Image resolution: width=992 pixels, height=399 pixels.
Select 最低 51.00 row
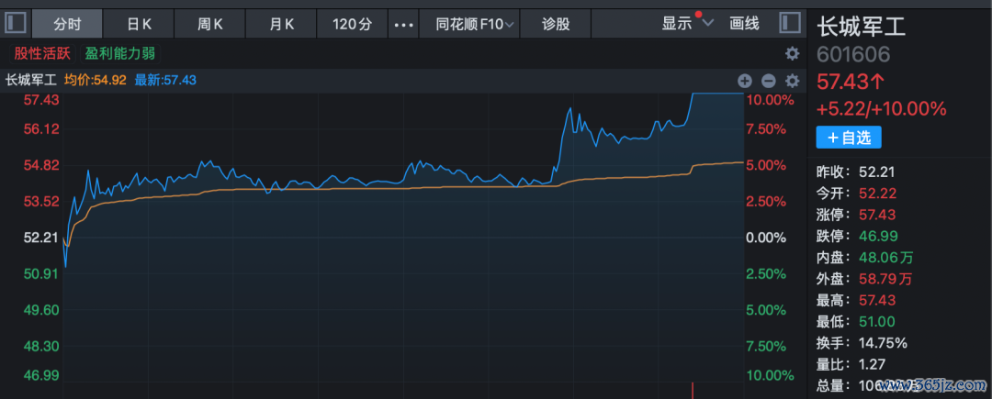pos(856,321)
